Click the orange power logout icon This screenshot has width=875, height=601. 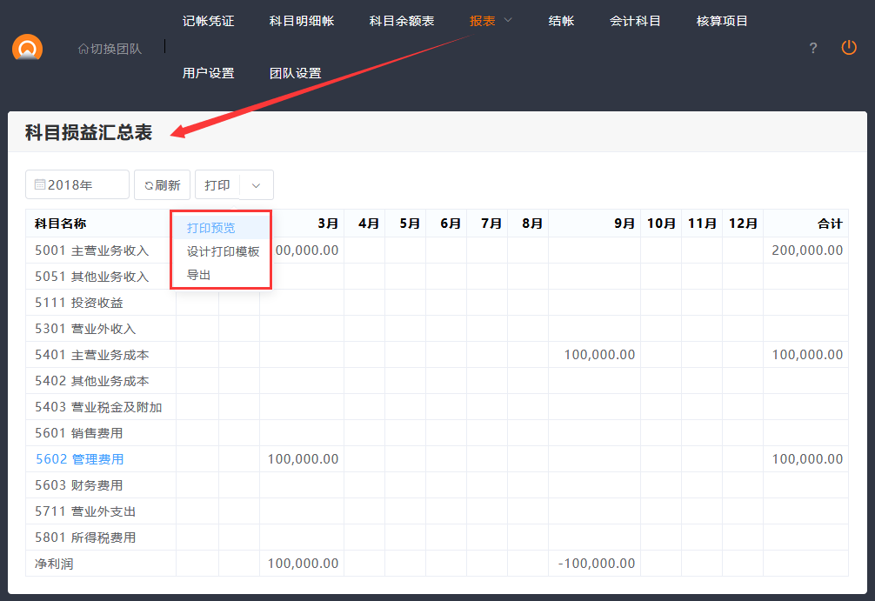click(849, 48)
